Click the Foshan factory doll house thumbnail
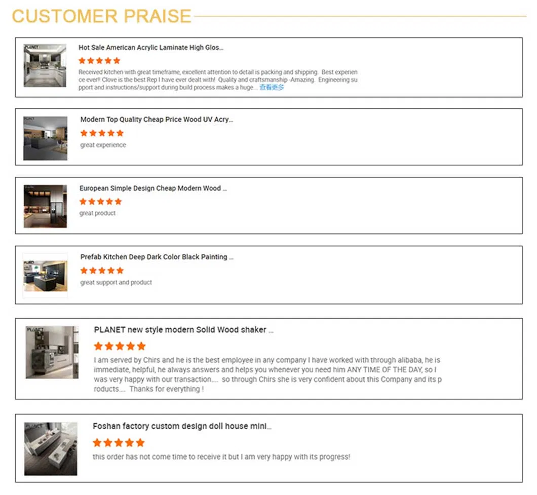 (51, 448)
